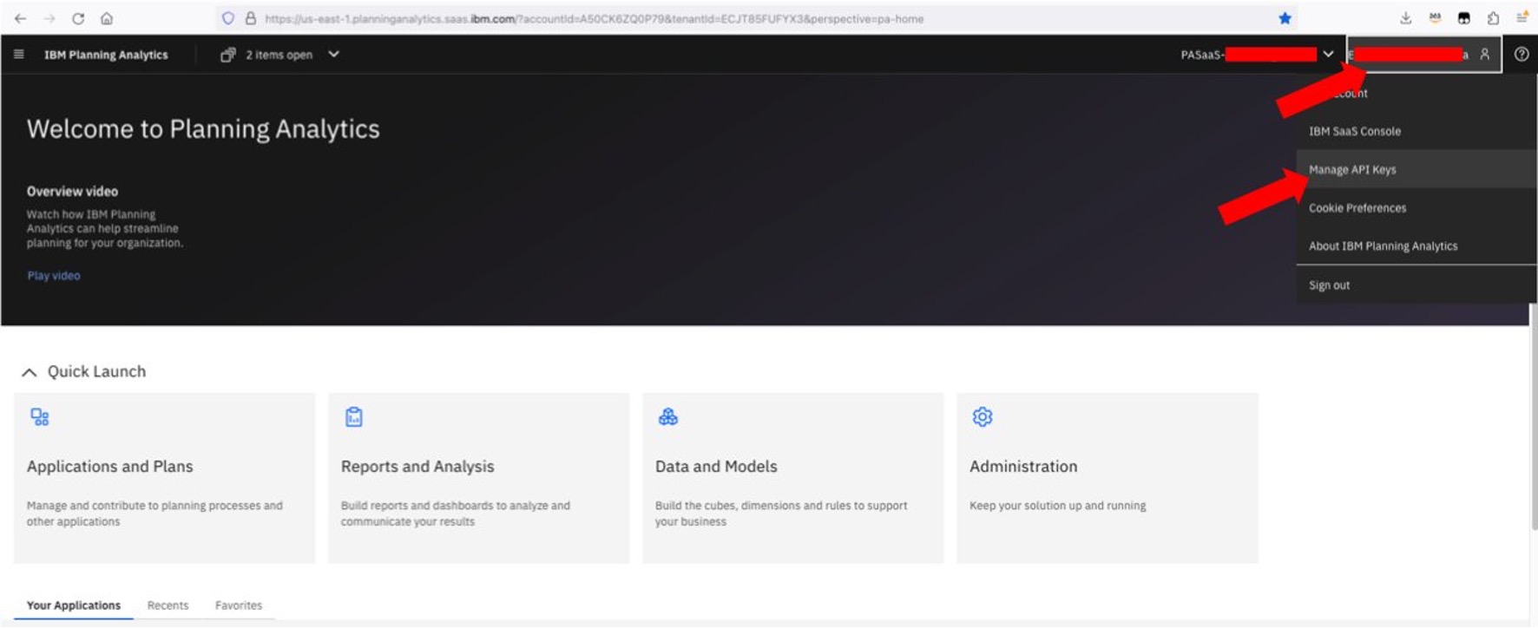1538x628 pixels.
Task: Click the Applications and Plans icon
Action: (x=40, y=417)
